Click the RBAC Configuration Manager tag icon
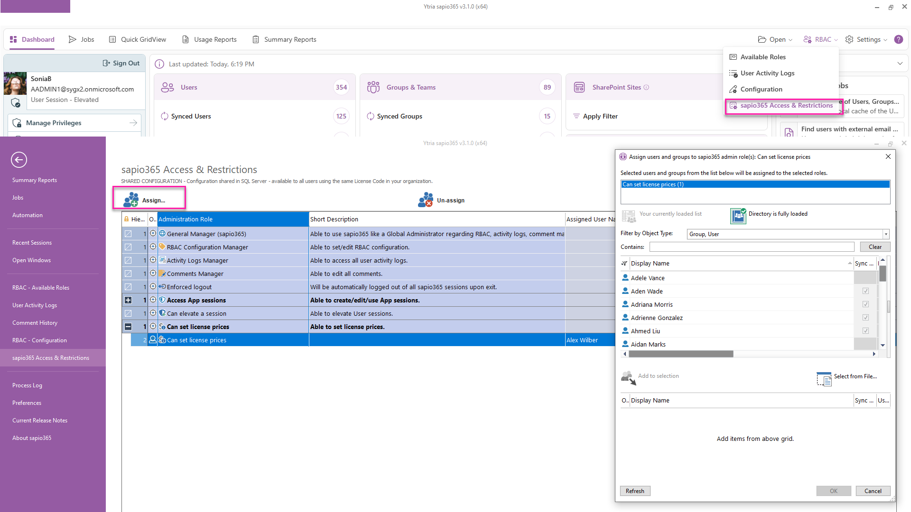The image size is (911, 512). click(x=162, y=247)
